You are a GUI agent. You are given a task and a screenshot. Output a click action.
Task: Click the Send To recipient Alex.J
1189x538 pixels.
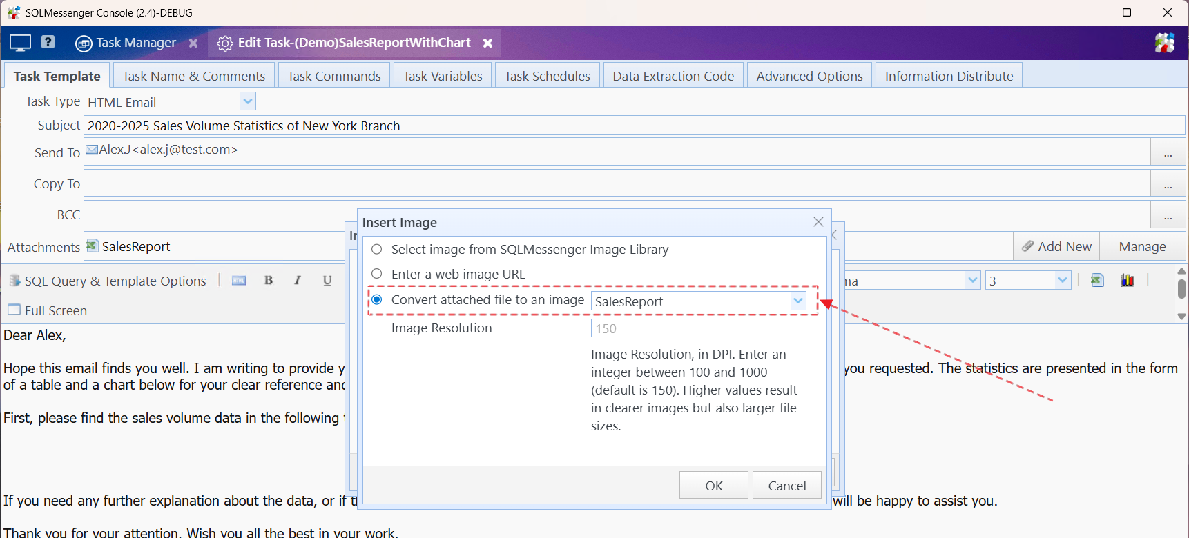(162, 149)
